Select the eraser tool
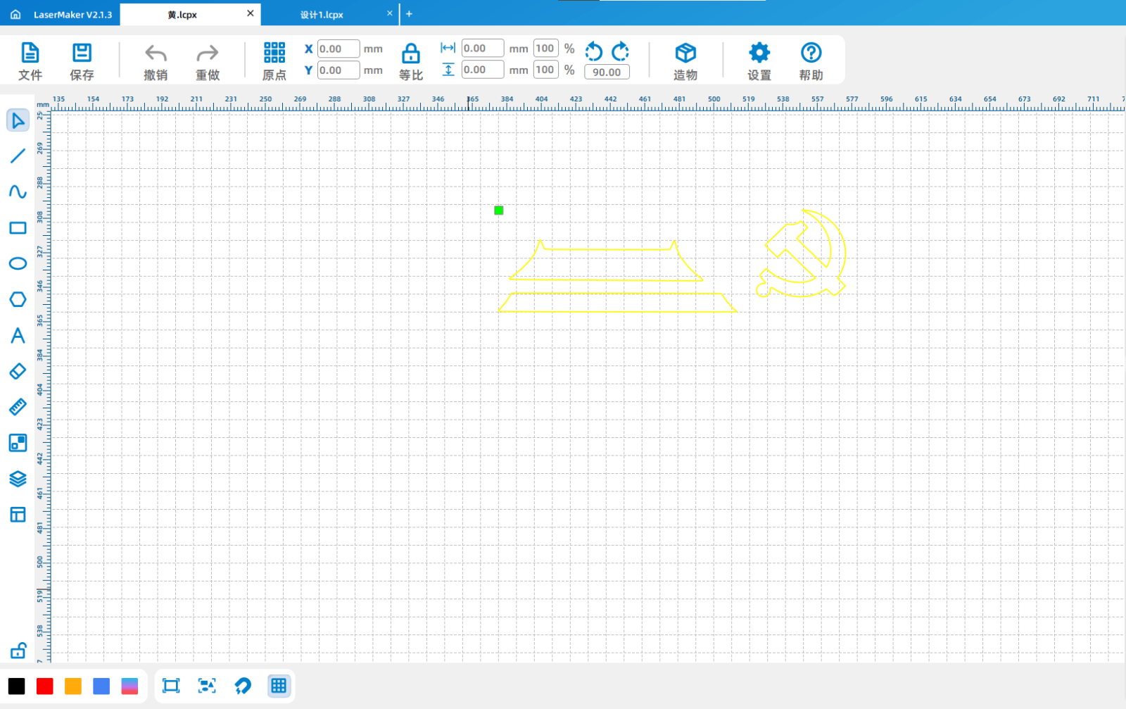 [18, 371]
